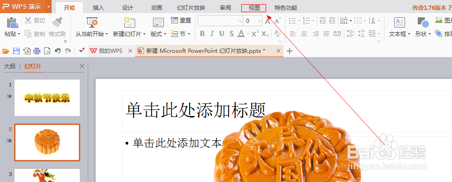Switch to the 设计 (Design) tab
This screenshot has width=452, height=182.
click(x=127, y=8)
